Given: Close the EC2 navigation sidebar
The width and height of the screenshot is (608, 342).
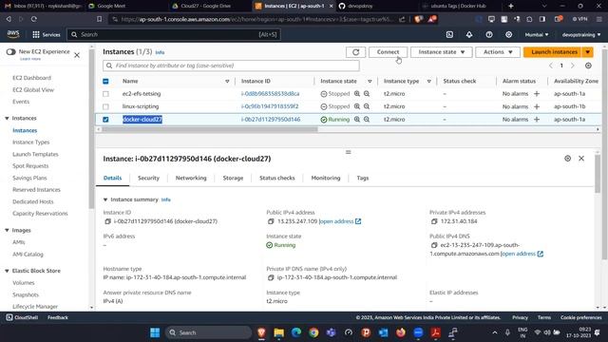Looking at the screenshot, I should pos(77,55).
